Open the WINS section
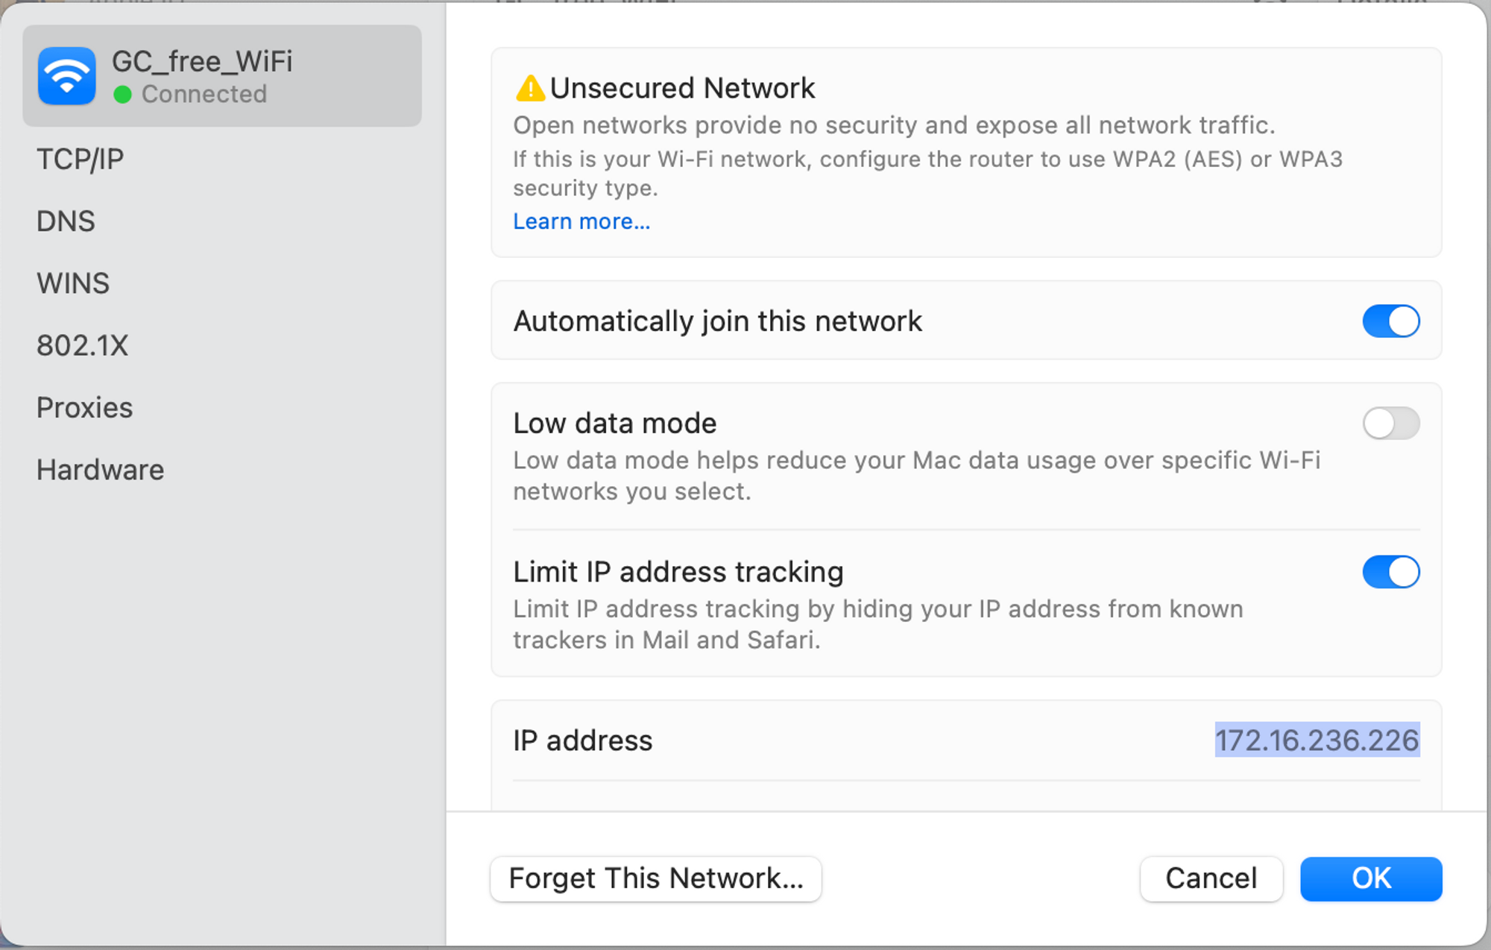1491x950 pixels. tap(73, 283)
